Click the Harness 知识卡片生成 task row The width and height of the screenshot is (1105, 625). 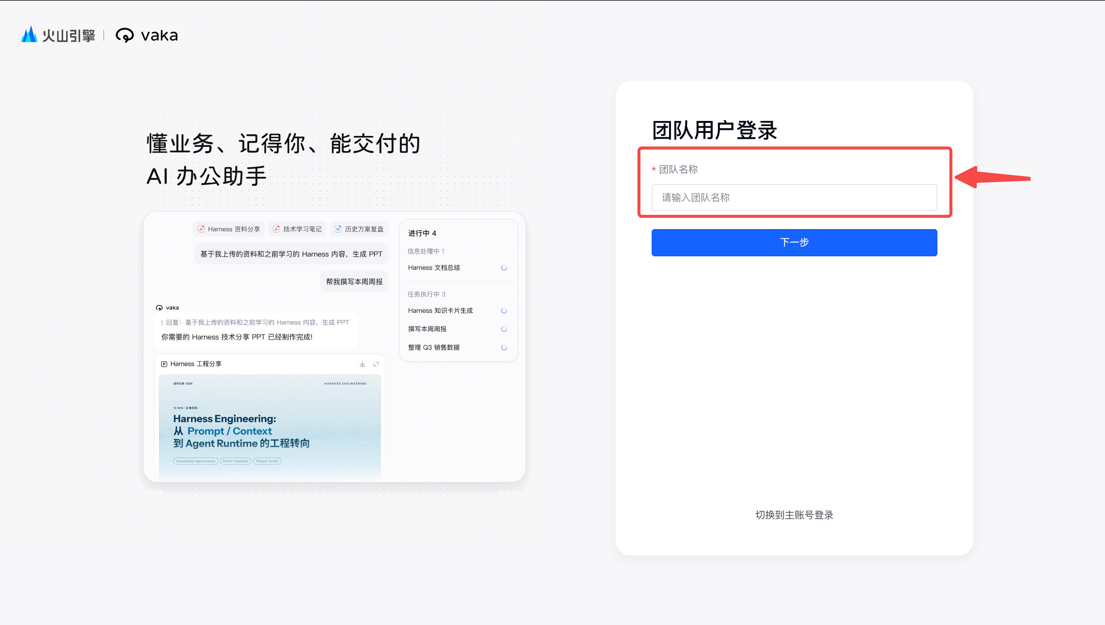(x=458, y=311)
